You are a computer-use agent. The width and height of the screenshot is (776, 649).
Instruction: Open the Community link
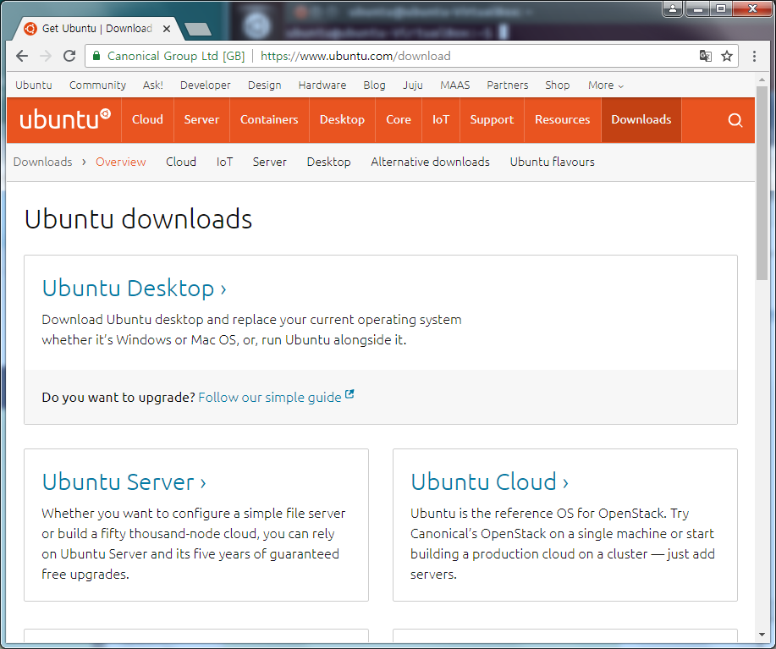tap(97, 85)
